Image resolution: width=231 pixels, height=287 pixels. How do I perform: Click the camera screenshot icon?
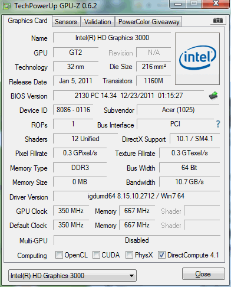[218, 20]
